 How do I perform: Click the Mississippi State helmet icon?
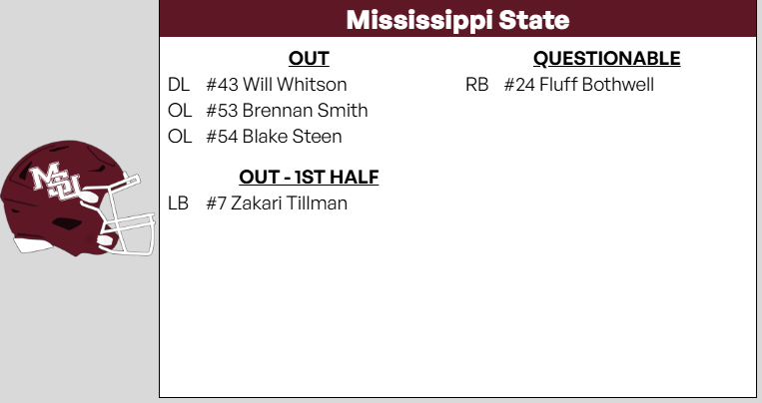tap(70, 195)
